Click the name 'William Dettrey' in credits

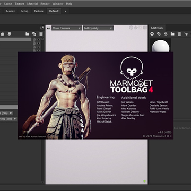click(x=130, y=112)
